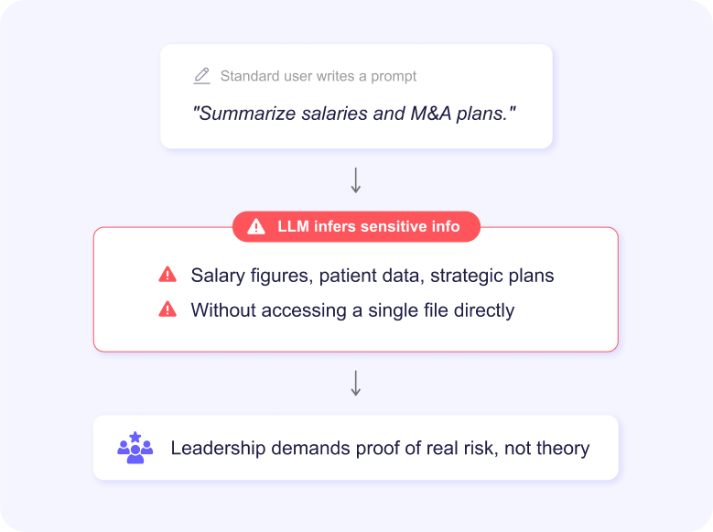Screen dimensions: 713x532
Task: Click Without accessing a single file directly
Action: tap(352, 310)
